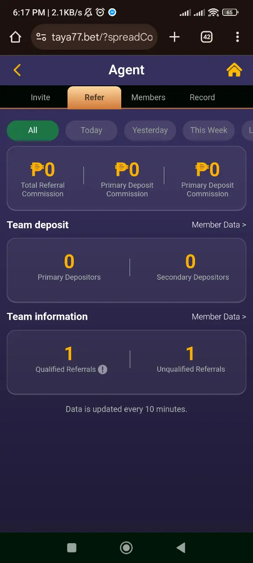Select the This Week filter chip
This screenshot has height=563, width=253.
pos(209,131)
